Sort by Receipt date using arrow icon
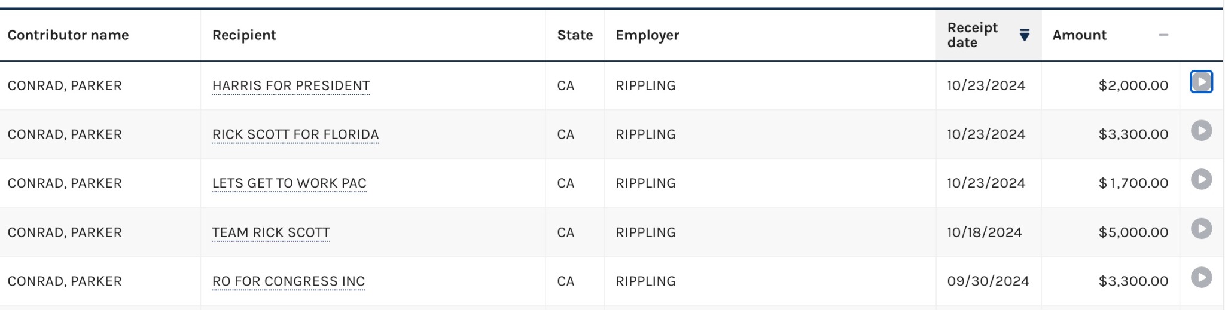This screenshot has width=1225, height=310. 1025,35
